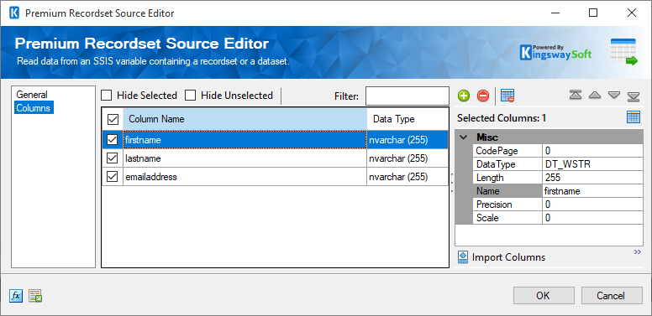The height and width of the screenshot is (316, 652).
Task: Click the emailaddress nvarchar (255) data type cell
Action: click(407, 177)
